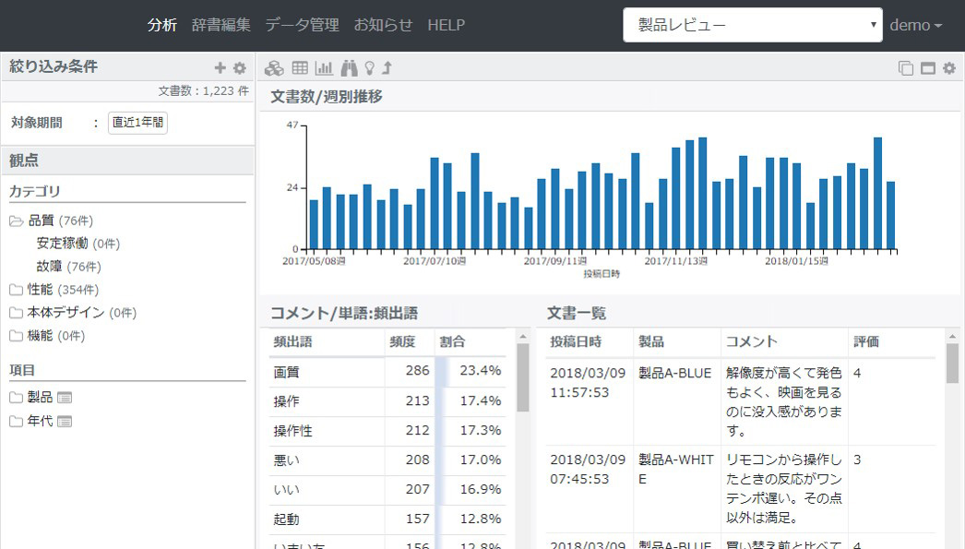Select the 機能 (0件) category
Screen dimensions: 965x549
[56, 336]
